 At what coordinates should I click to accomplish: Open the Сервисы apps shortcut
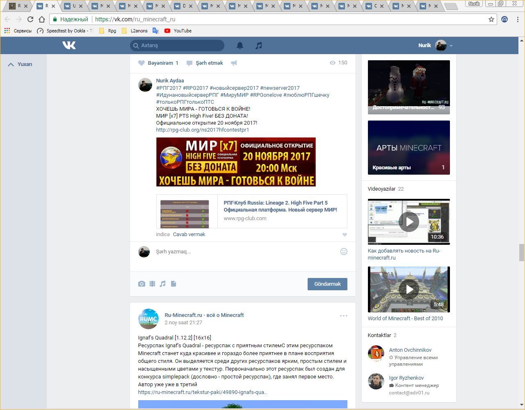point(18,31)
